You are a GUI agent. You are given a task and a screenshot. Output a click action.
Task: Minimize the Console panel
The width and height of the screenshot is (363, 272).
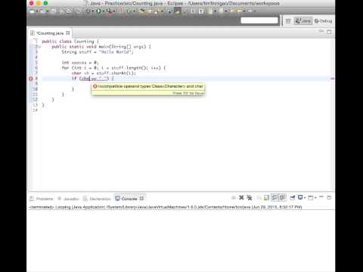pyautogui.click(x=321, y=197)
